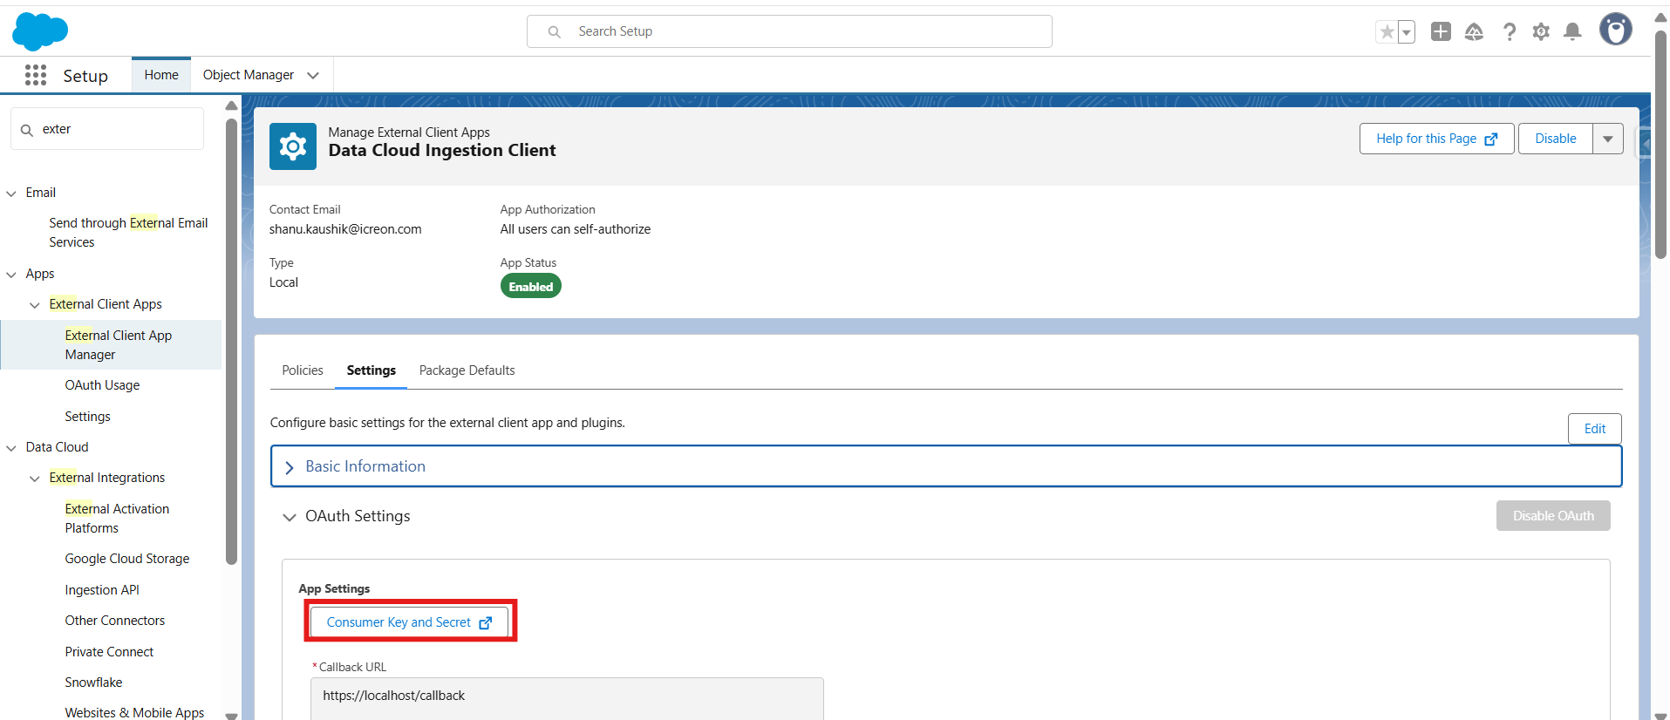This screenshot has height=720, width=1670.
Task: Click the user profile avatar
Action: (x=1615, y=30)
